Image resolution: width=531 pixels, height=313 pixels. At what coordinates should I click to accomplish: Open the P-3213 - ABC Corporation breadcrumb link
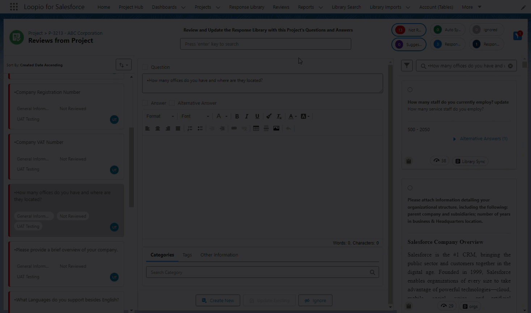point(75,33)
